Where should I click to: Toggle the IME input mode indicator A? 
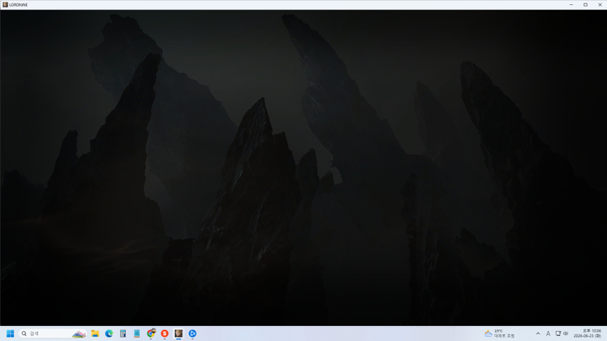click(548, 333)
